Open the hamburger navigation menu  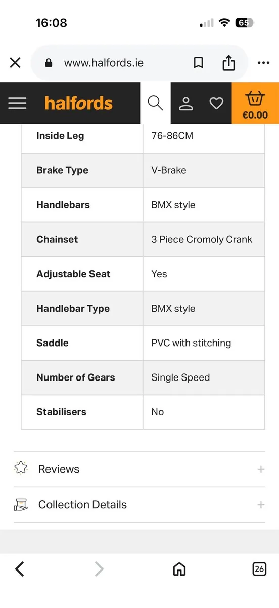[x=17, y=103]
